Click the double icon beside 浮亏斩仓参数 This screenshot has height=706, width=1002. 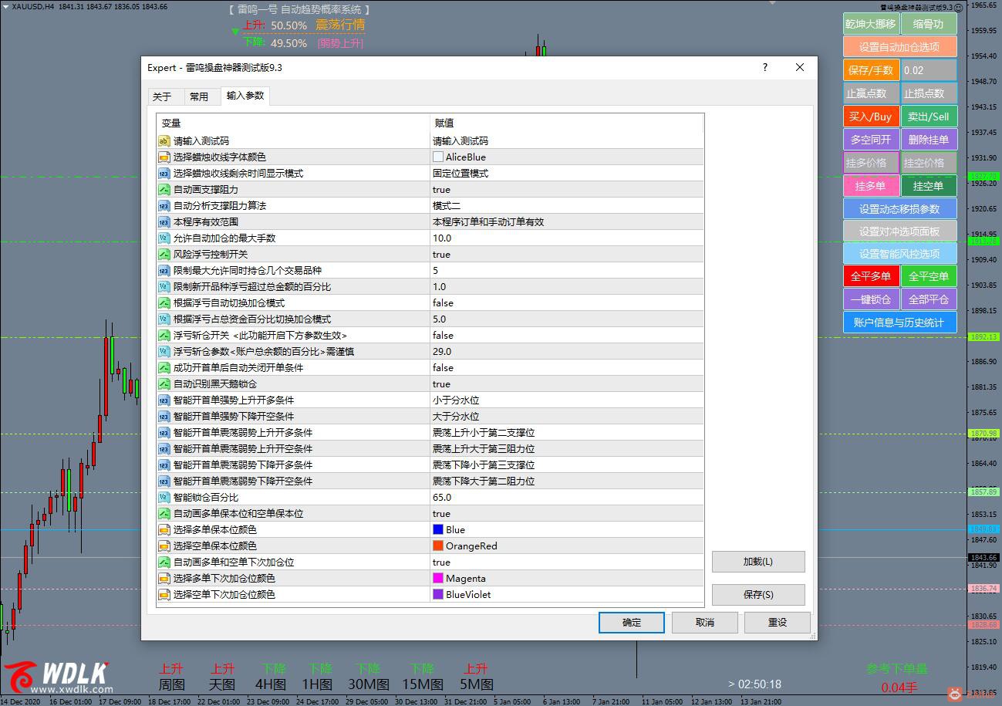point(164,352)
